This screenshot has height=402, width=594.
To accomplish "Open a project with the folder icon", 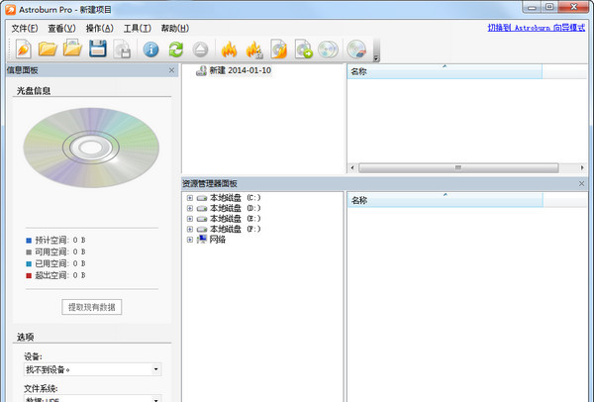I will (x=48, y=49).
